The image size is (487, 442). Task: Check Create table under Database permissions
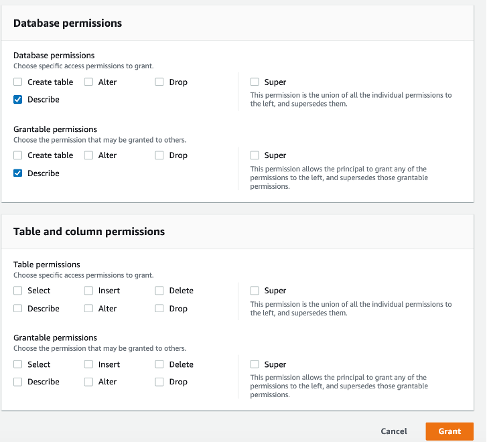pos(18,82)
